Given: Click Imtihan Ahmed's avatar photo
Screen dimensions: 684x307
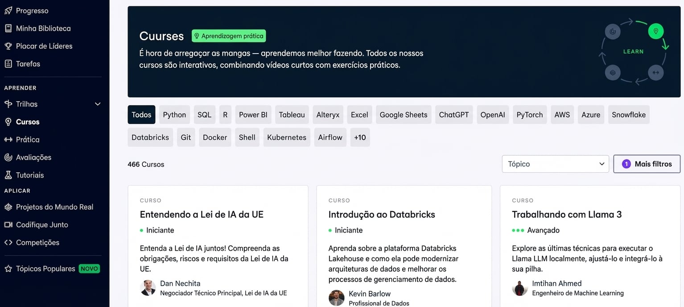Looking at the screenshot, I should click(x=520, y=288).
